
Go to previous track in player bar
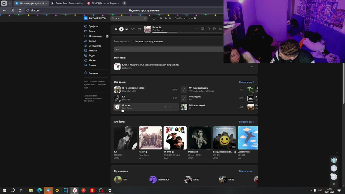(116, 29)
